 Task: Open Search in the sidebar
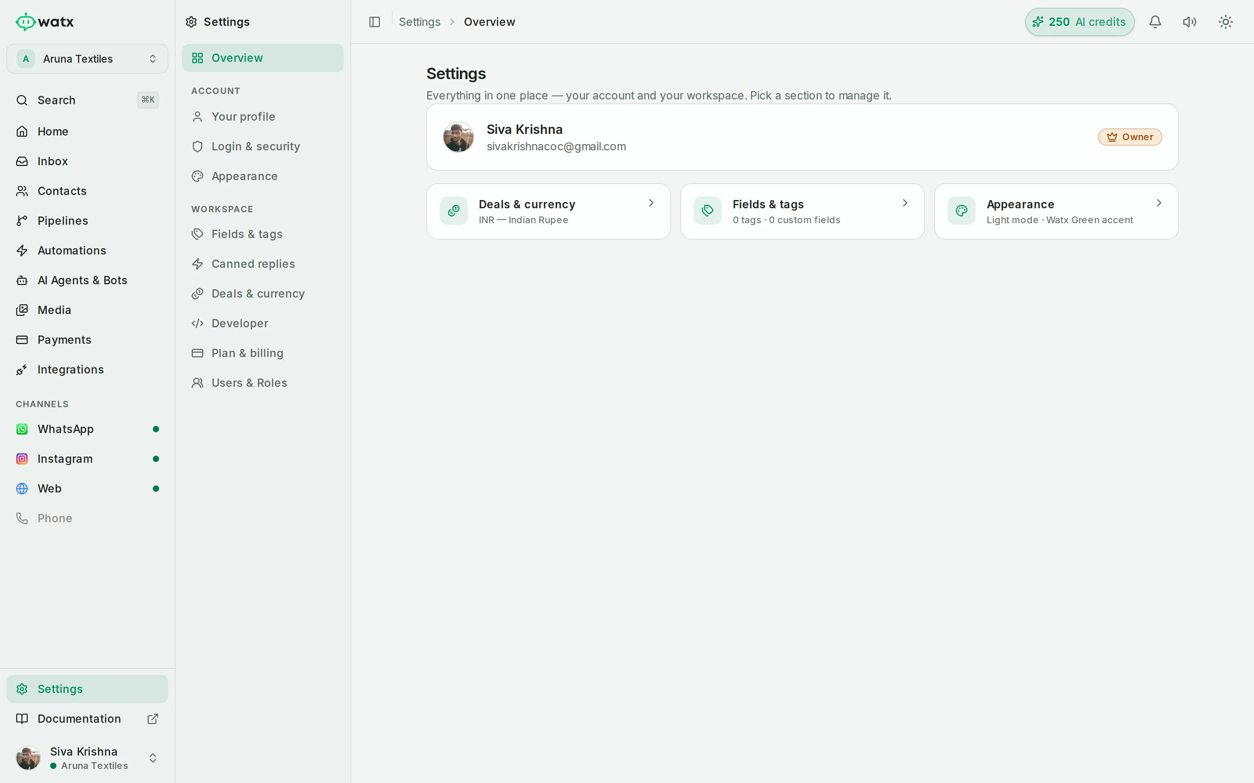87,100
